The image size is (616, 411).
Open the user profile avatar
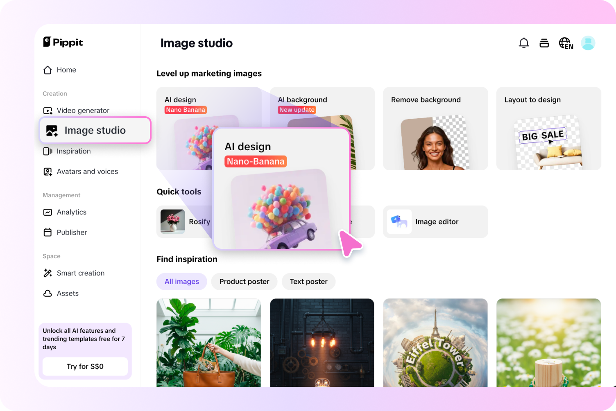(588, 43)
